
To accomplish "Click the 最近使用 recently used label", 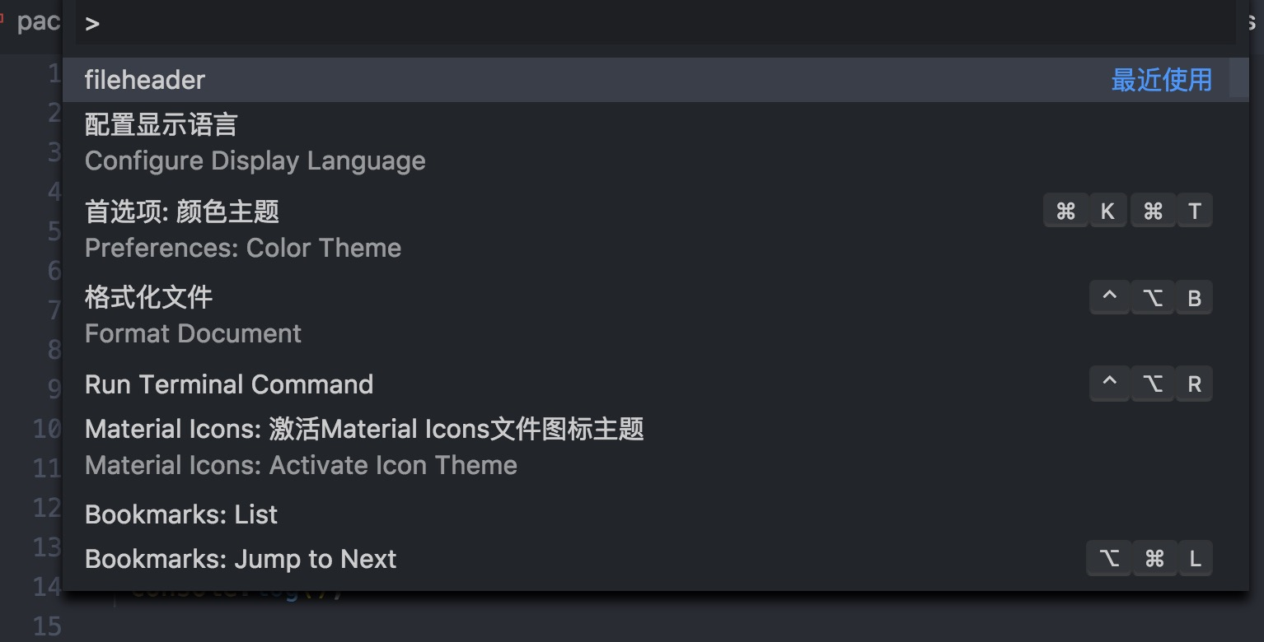I will point(1161,80).
